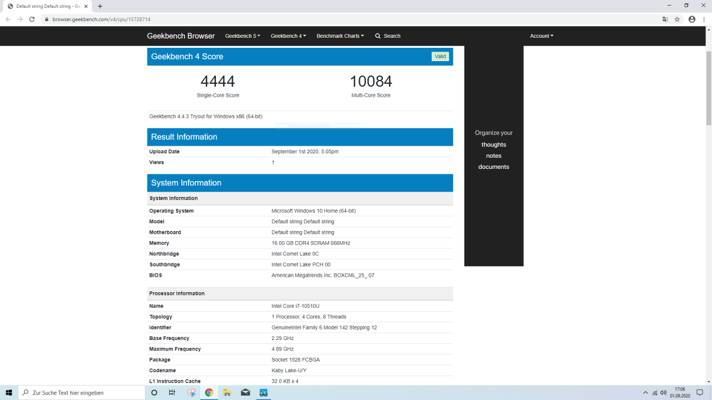The image size is (712, 400).
Task: Click the single-core score 4444
Action: coord(218,81)
